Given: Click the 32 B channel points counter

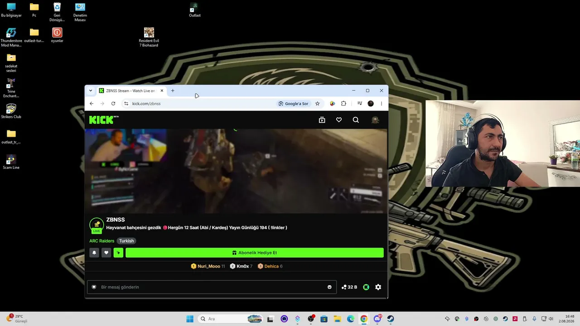Looking at the screenshot, I should point(349,287).
